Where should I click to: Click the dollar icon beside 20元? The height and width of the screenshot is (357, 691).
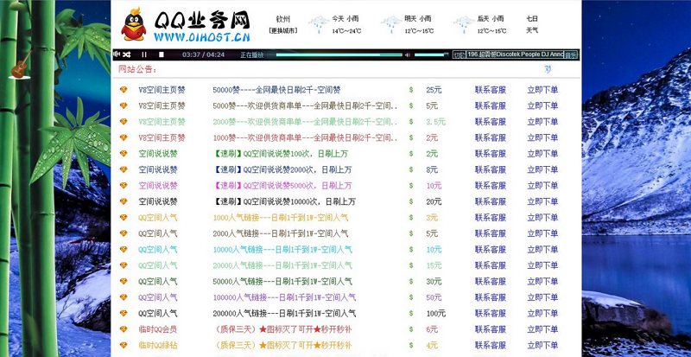tap(411, 201)
